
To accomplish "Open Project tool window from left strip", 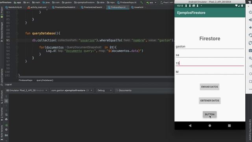I will coord(2,12).
